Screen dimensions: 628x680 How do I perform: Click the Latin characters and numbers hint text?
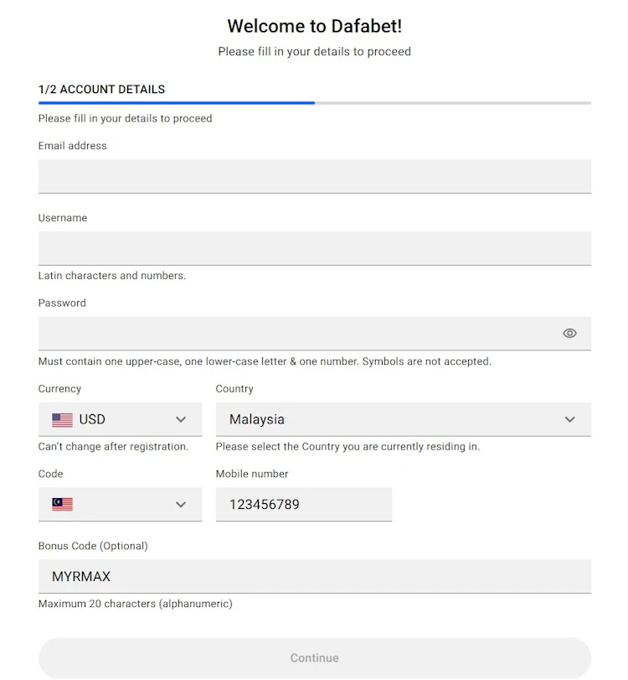coord(111,275)
